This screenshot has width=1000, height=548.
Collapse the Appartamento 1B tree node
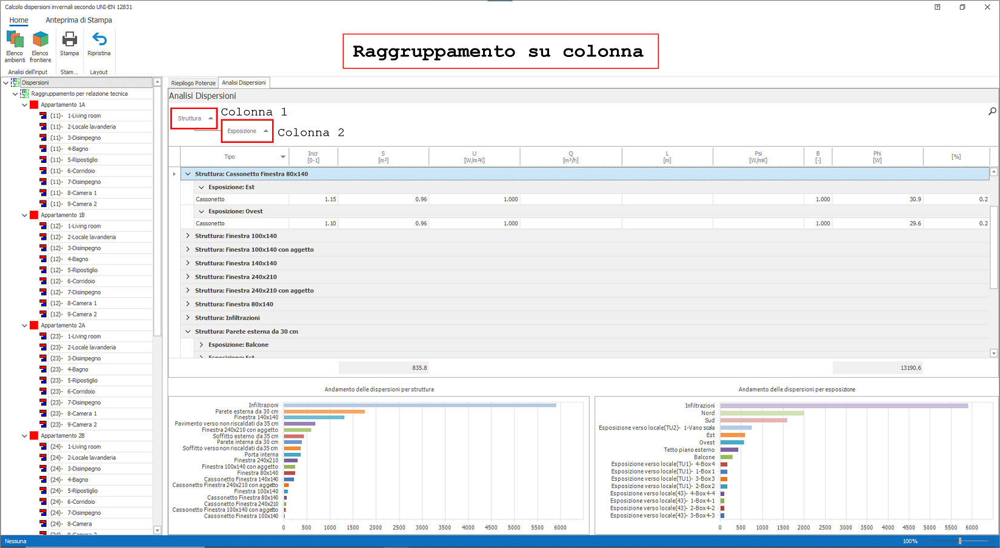click(x=24, y=215)
